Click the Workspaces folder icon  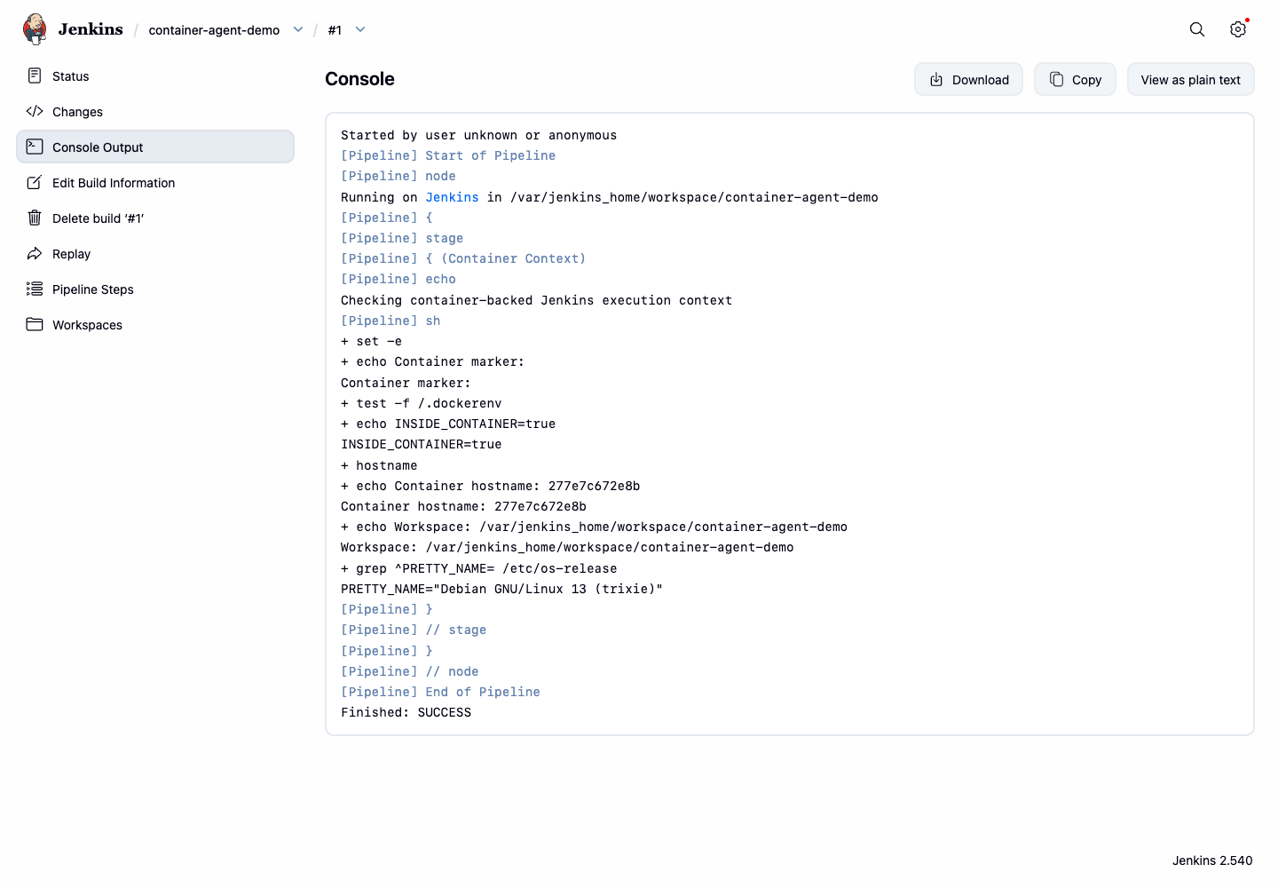(x=35, y=324)
